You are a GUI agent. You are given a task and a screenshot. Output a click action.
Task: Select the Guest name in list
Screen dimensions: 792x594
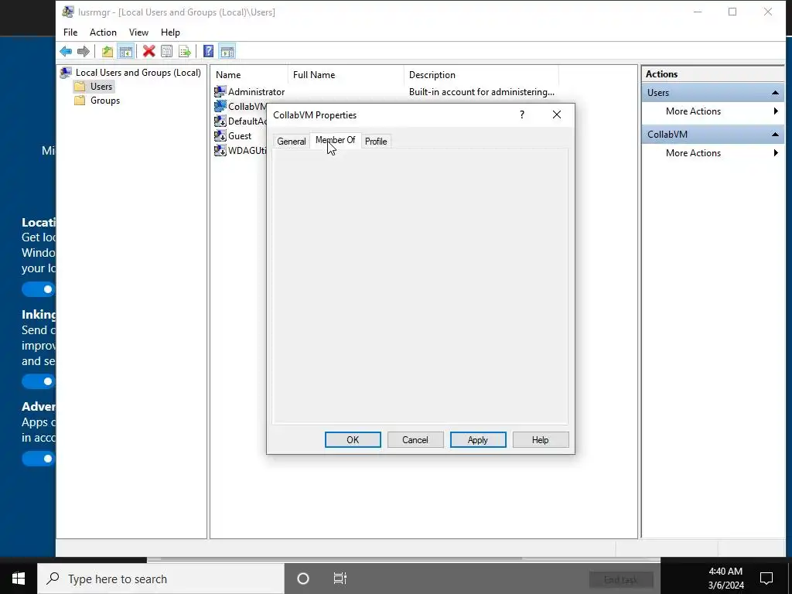pos(240,136)
